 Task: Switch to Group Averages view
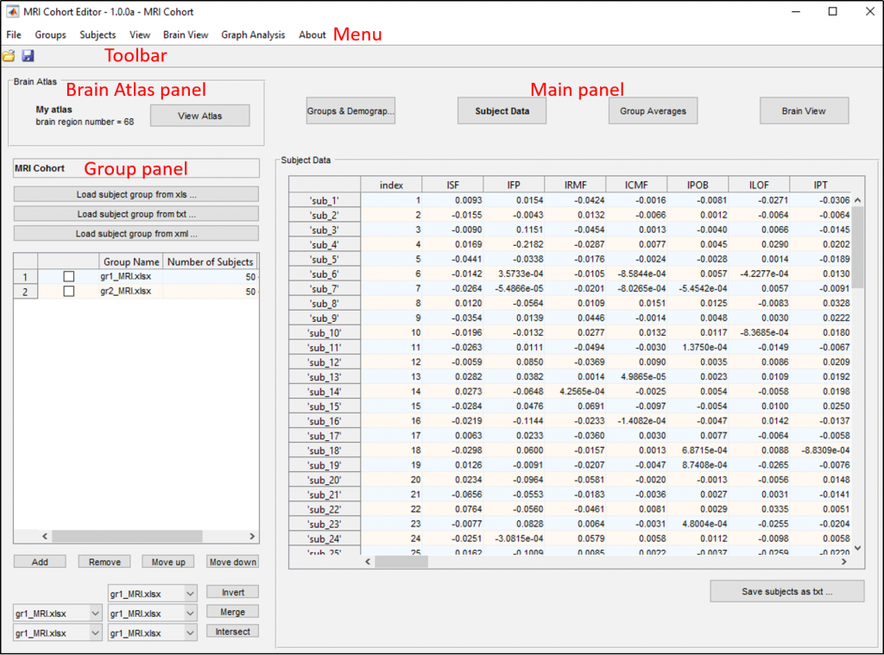653,111
